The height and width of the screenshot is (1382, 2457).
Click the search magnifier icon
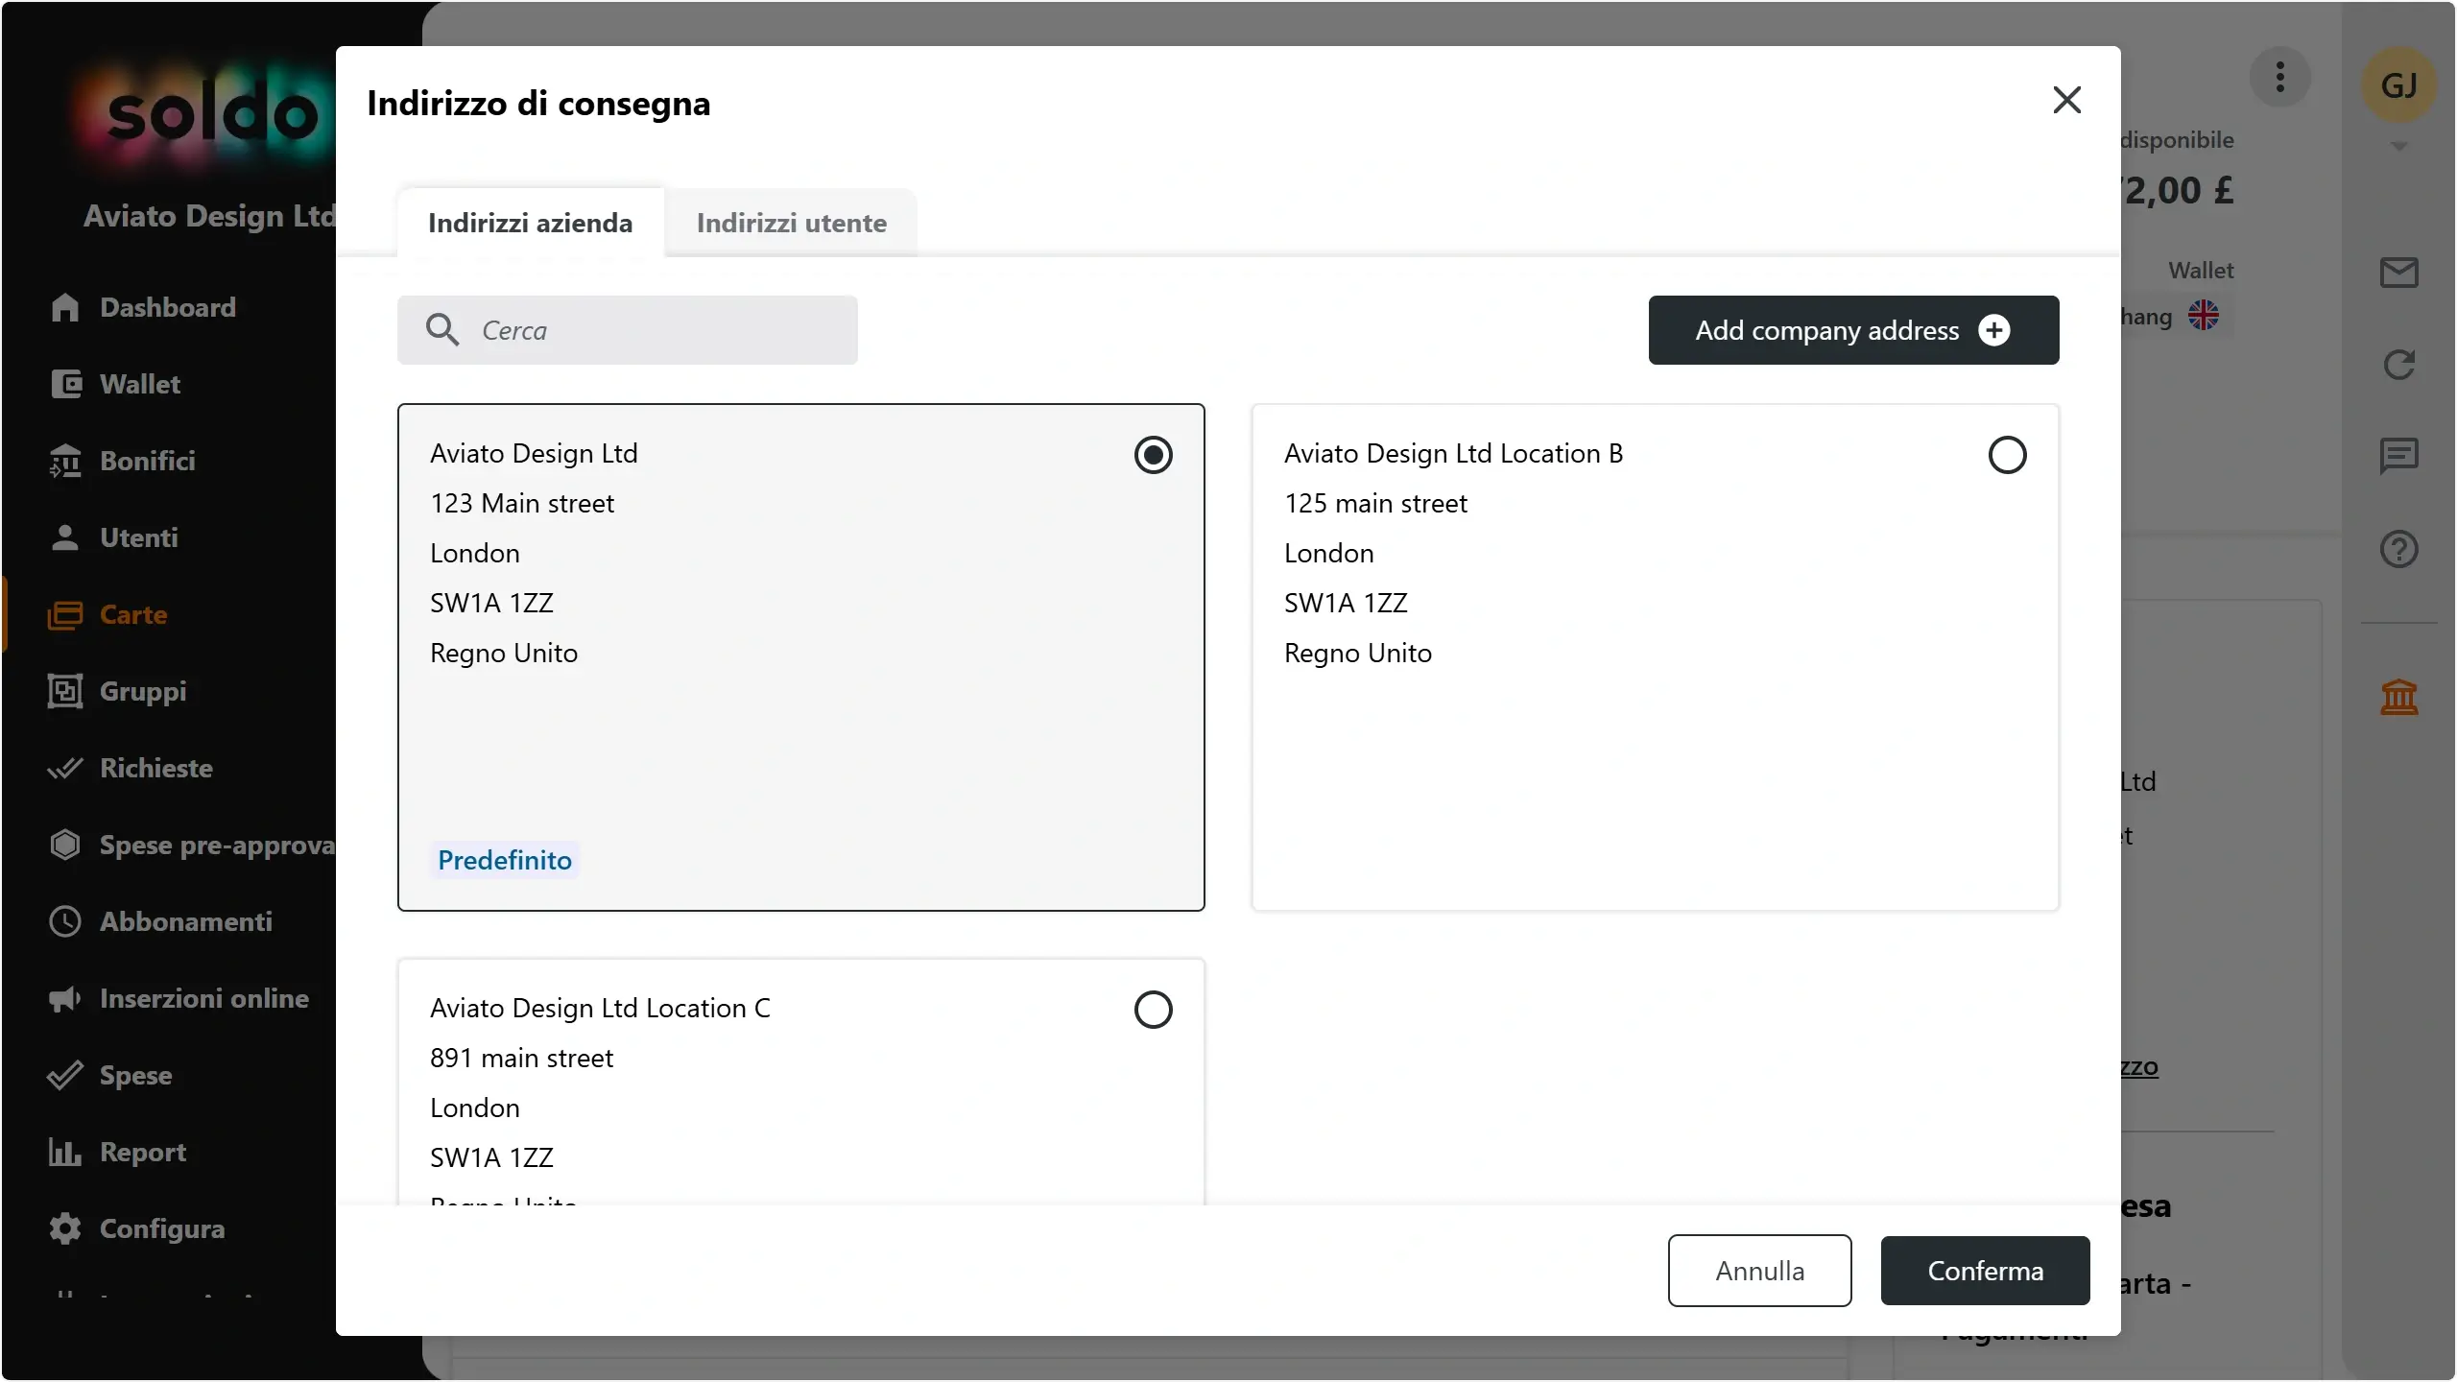tap(442, 329)
